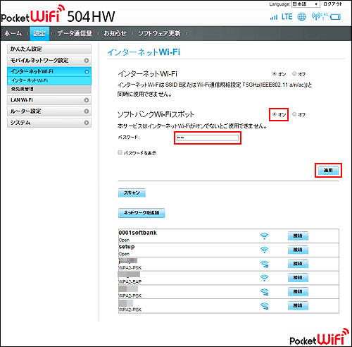Viewport: 352px width, 347px height.
Task: Click the スキャン button
Action: point(132,193)
